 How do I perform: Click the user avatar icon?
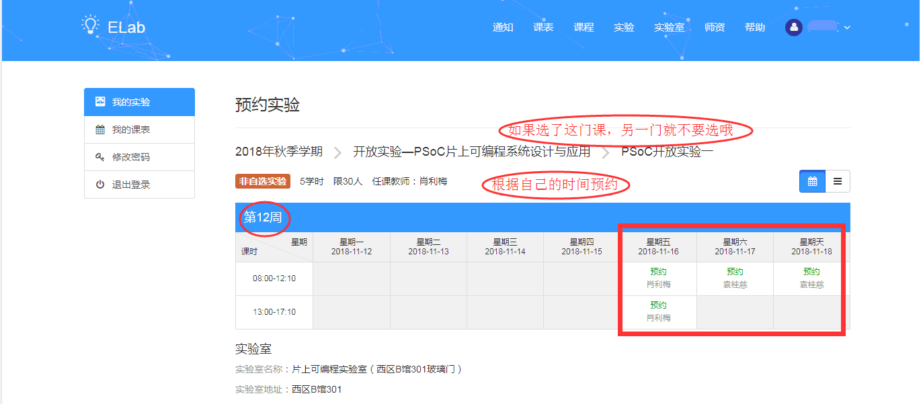[x=794, y=28]
